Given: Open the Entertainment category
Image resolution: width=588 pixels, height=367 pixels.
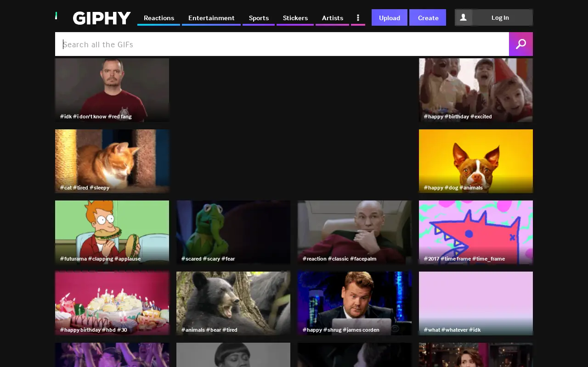Looking at the screenshot, I should (x=211, y=18).
